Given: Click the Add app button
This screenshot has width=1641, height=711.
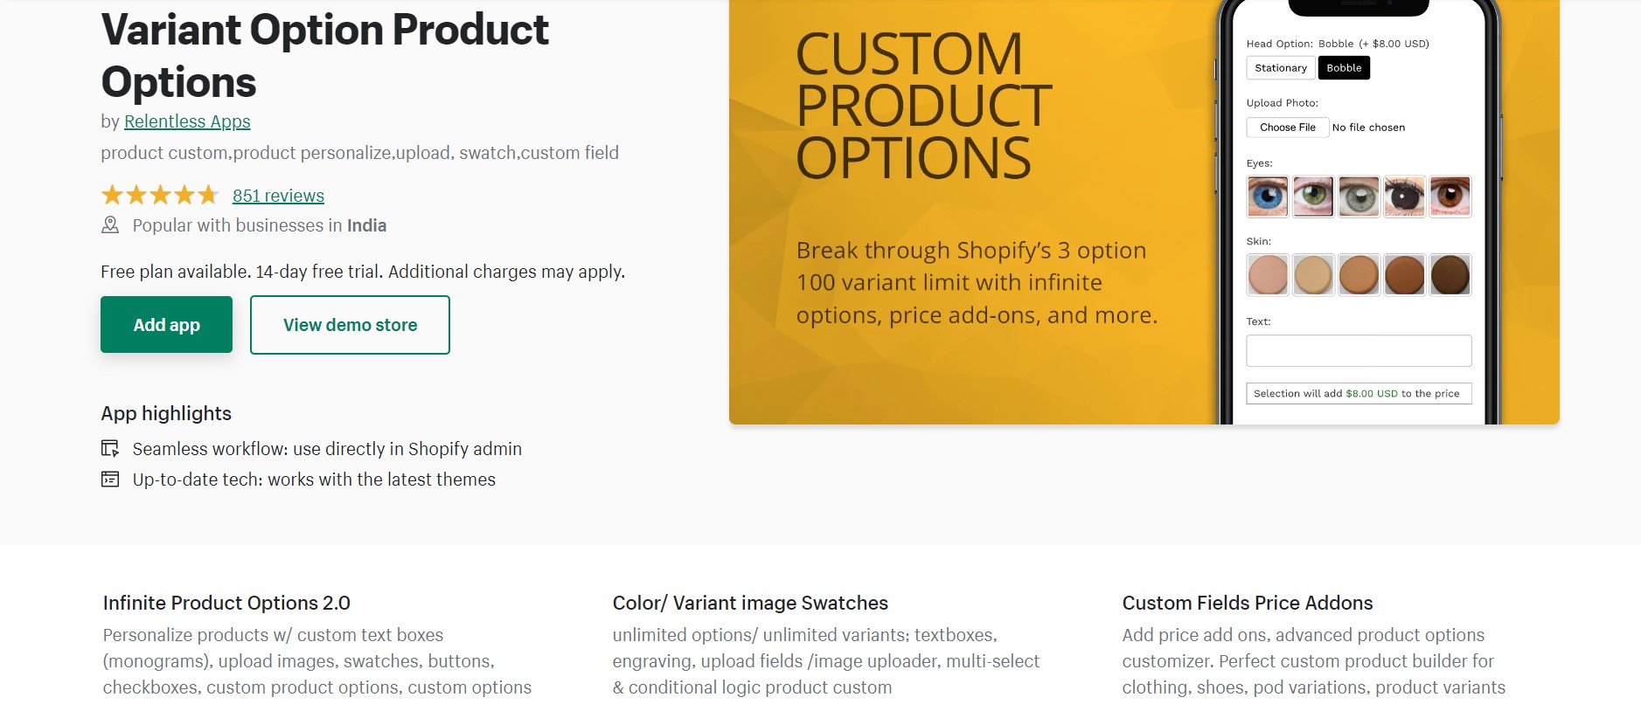Looking at the screenshot, I should pos(166,325).
